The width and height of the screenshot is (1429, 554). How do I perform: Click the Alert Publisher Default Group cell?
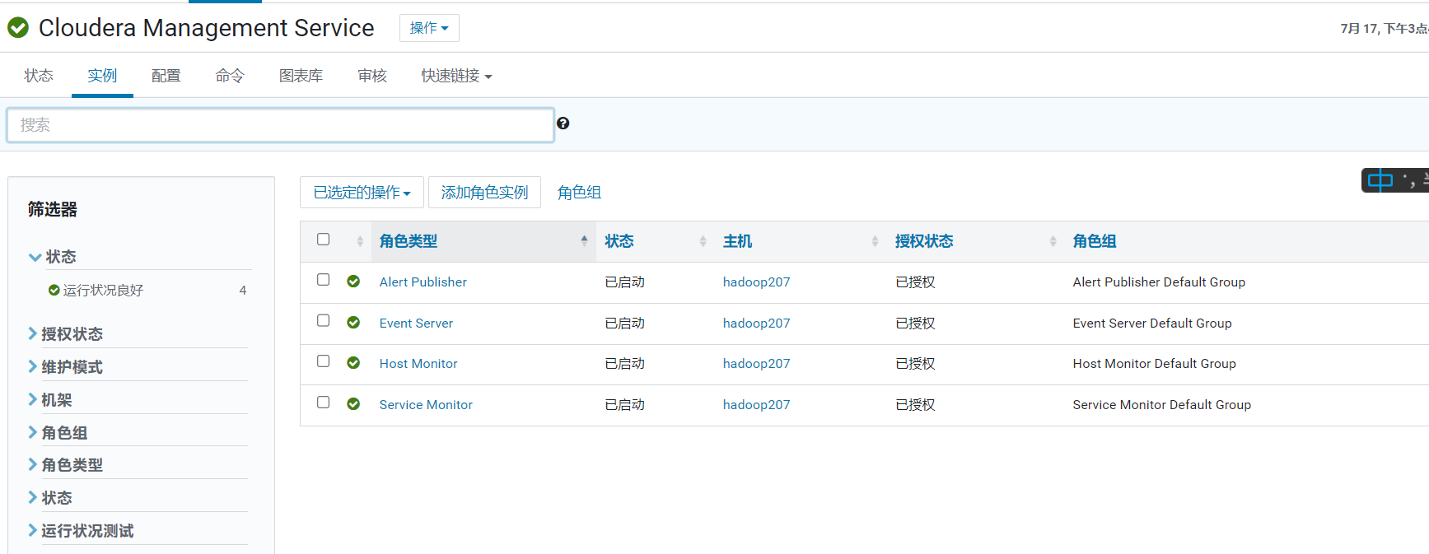[x=1159, y=282]
